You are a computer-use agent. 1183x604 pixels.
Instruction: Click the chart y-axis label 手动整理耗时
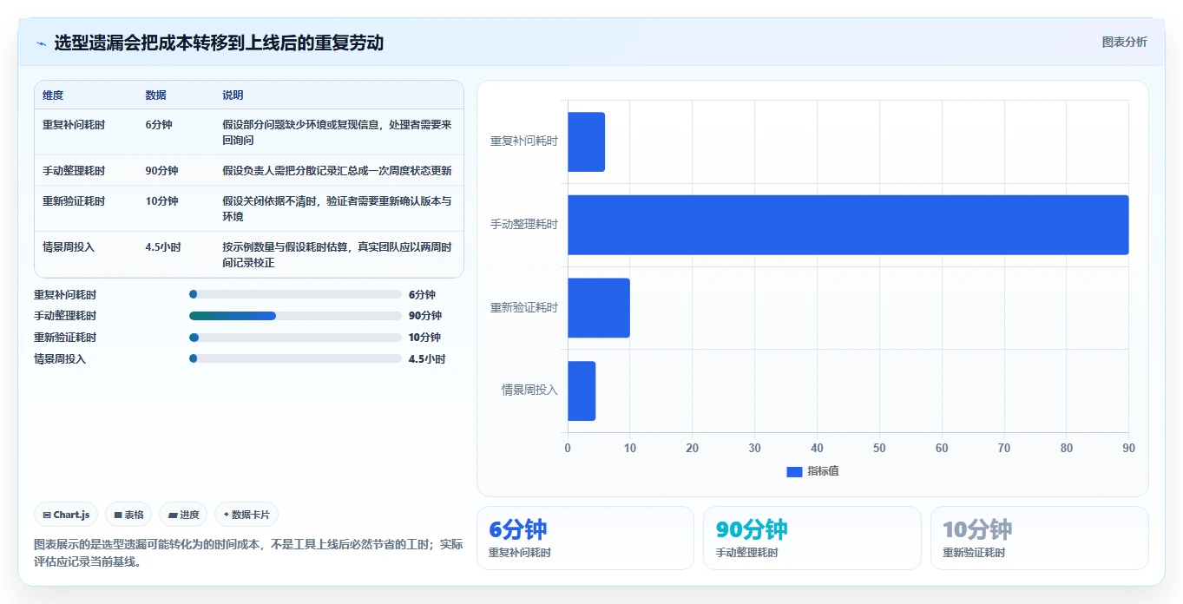coord(524,225)
